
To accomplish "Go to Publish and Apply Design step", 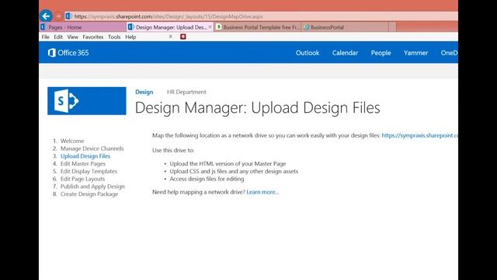I will pos(92,187).
